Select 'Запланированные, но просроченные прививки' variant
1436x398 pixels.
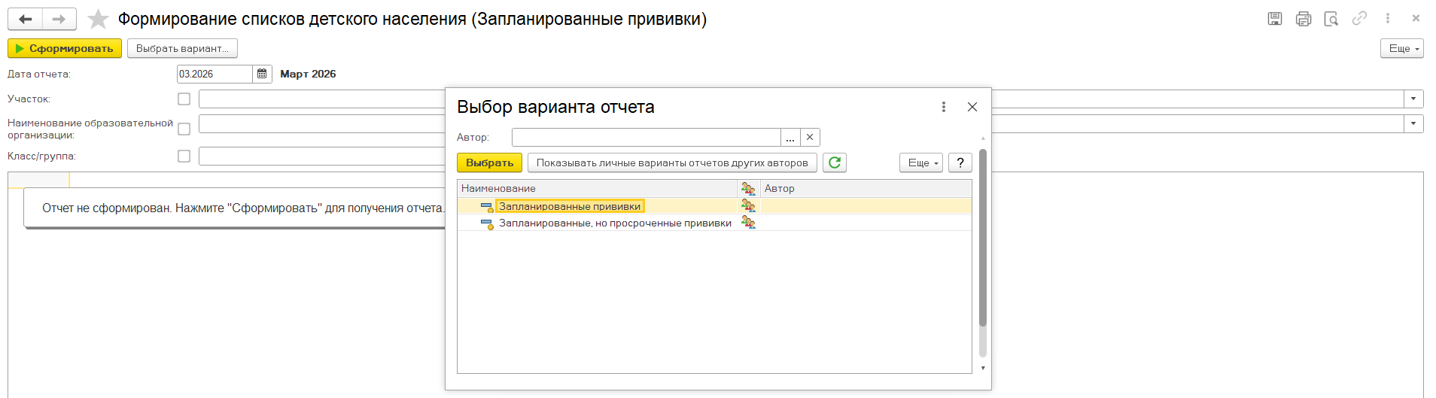(614, 223)
